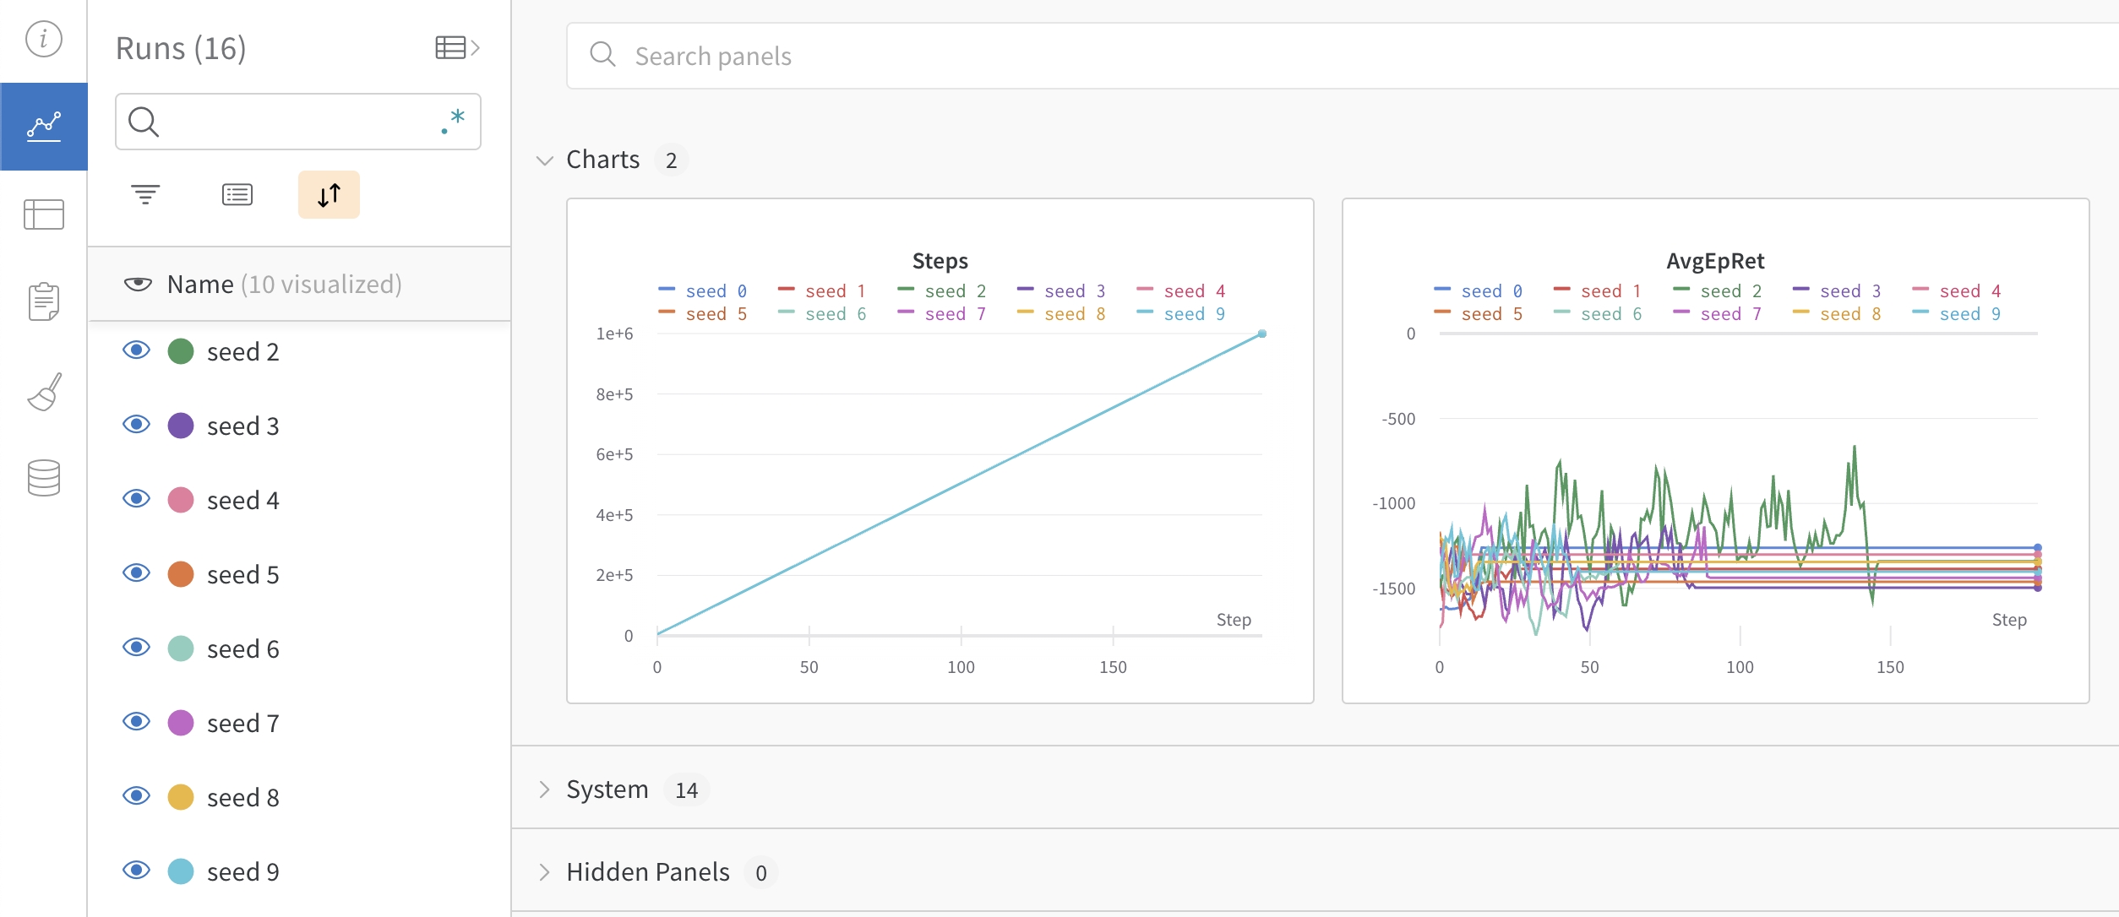
Task: Expand the runs table with the table icon
Action: [x=457, y=48]
